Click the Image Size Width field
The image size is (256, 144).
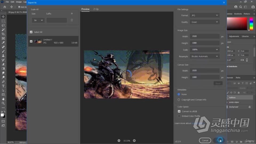205,36
